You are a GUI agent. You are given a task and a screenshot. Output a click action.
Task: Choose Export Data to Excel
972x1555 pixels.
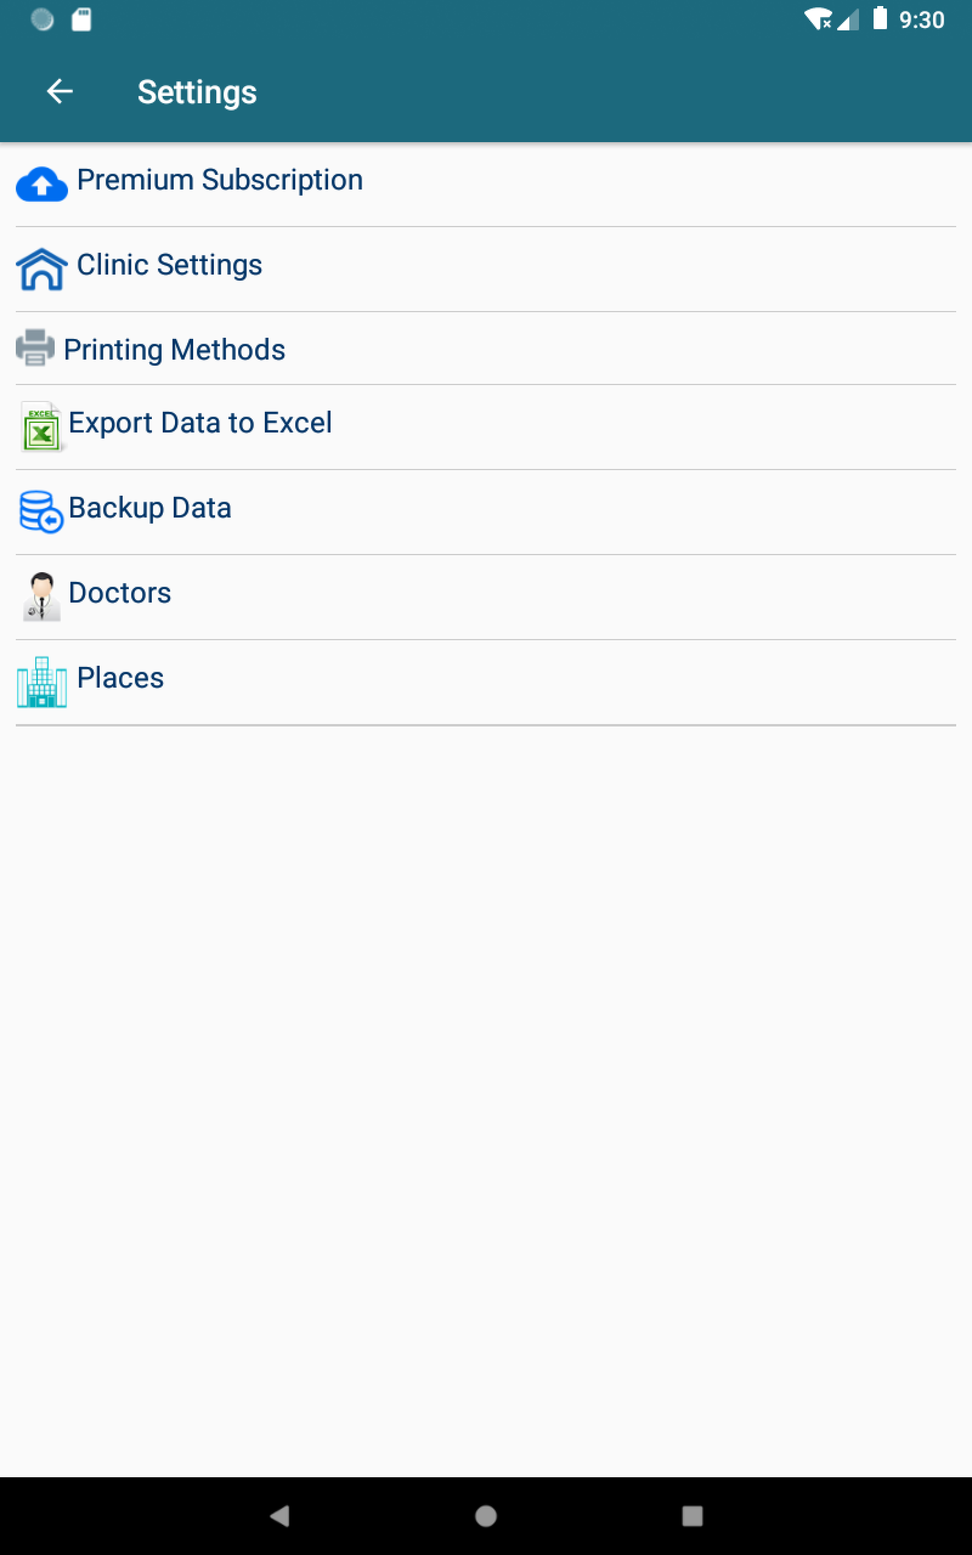(x=200, y=423)
